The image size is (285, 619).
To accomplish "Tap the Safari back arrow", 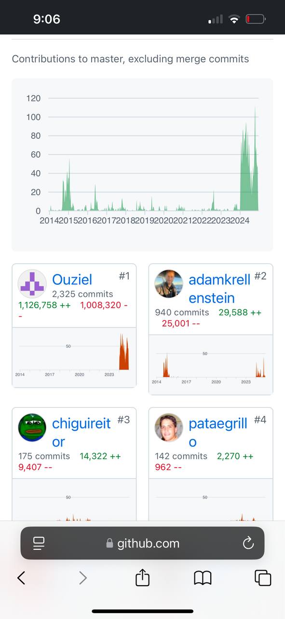I will (21, 577).
